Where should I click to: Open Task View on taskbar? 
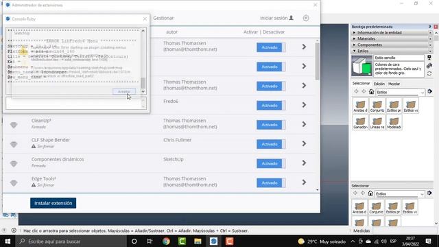coord(150,241)
